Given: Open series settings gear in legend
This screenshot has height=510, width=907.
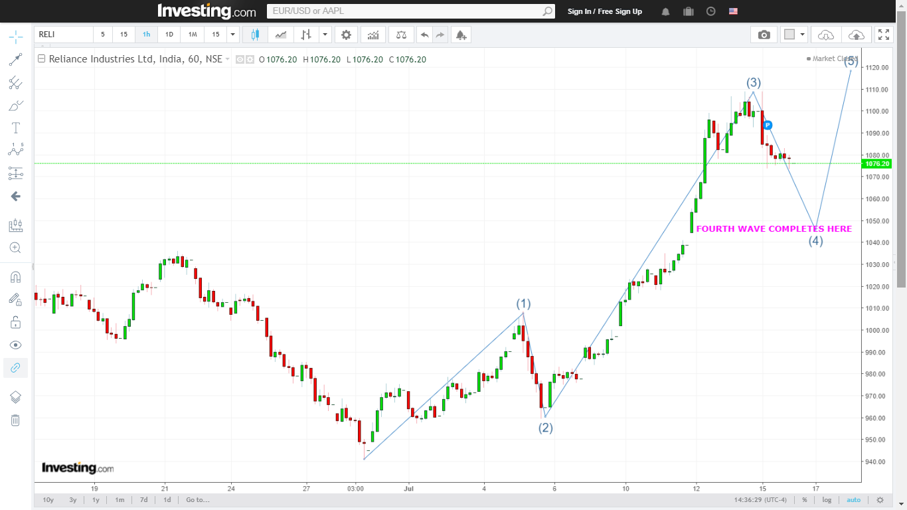Looking at the screenshot, I should 250,59.
